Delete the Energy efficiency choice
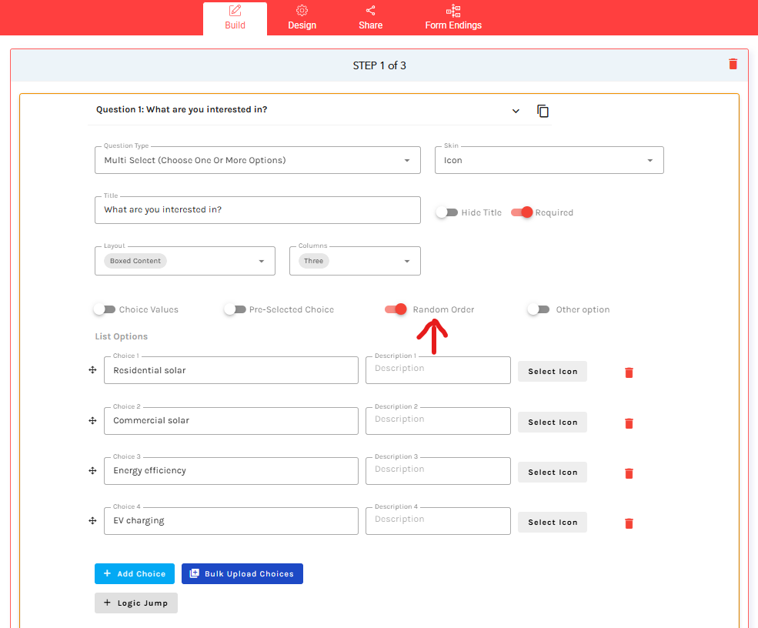This screenshot has height=628, width=758. (629, 473)
